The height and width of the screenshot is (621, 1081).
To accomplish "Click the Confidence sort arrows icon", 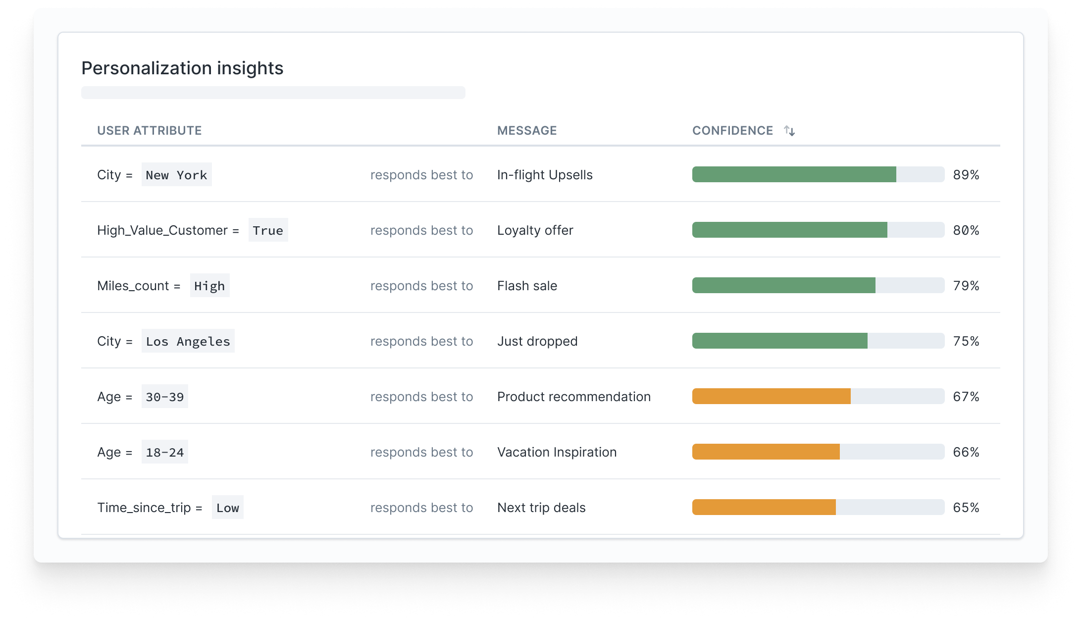I will (x=789, y=131).
